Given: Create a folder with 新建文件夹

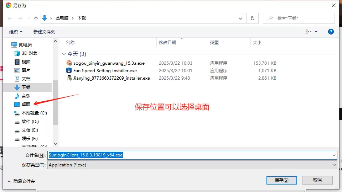Looking at the screenshot, I should tap(44, 32).
